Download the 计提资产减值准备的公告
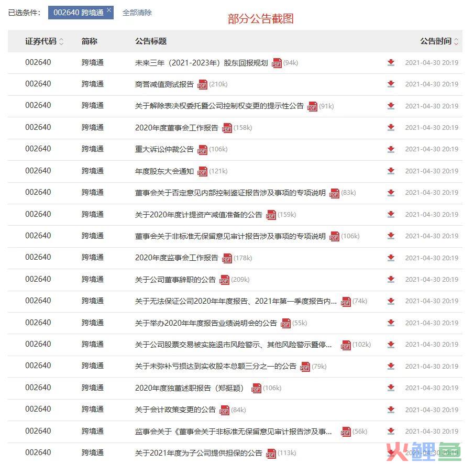 [391, 214]
